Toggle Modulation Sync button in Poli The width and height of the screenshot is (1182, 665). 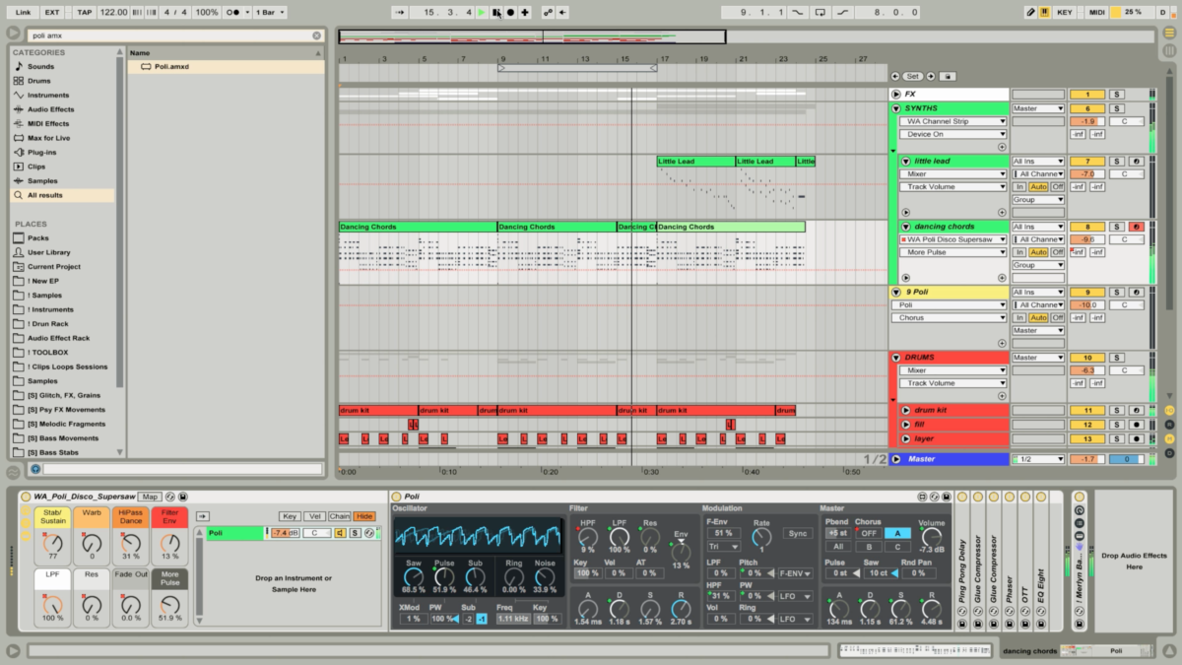[x=798, y=533]
